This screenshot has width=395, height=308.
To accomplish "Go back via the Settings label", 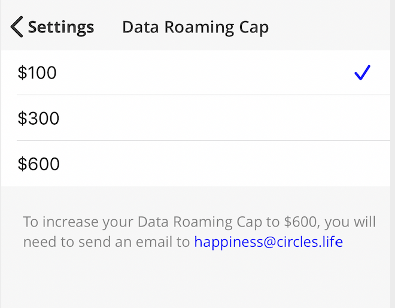I will click(60, 27).
